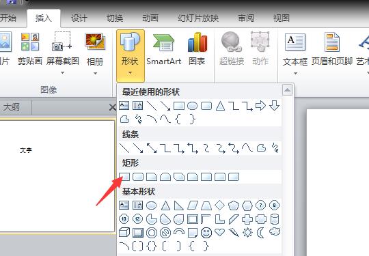This screenshot has width=369, height=256.
Task: Switch to the 视图 tab
Action: (x=282, y=18)
